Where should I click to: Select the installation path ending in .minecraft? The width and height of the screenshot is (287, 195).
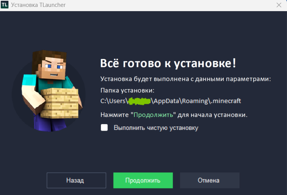171,101
